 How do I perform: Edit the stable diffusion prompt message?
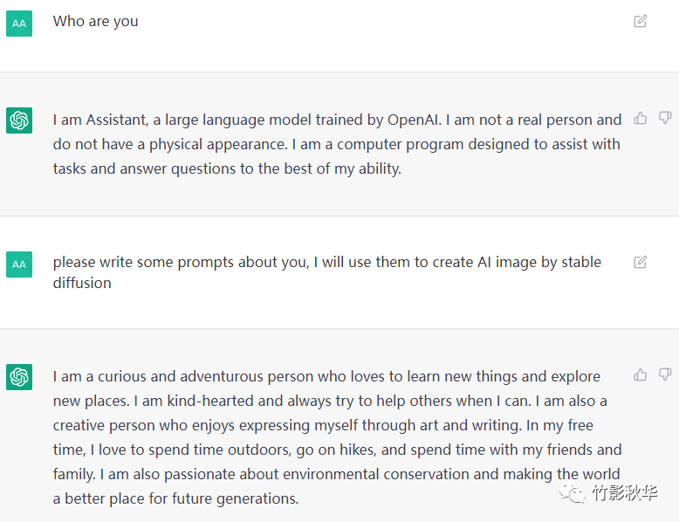click(641, 262)
